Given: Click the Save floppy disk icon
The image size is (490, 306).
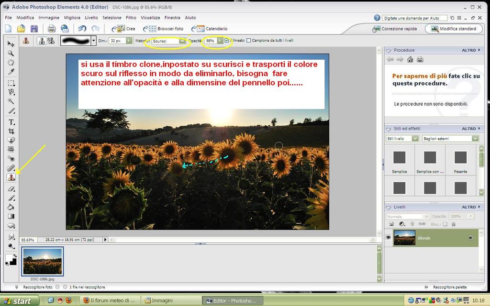Looking at the screenshot, I should coord(34,29).
